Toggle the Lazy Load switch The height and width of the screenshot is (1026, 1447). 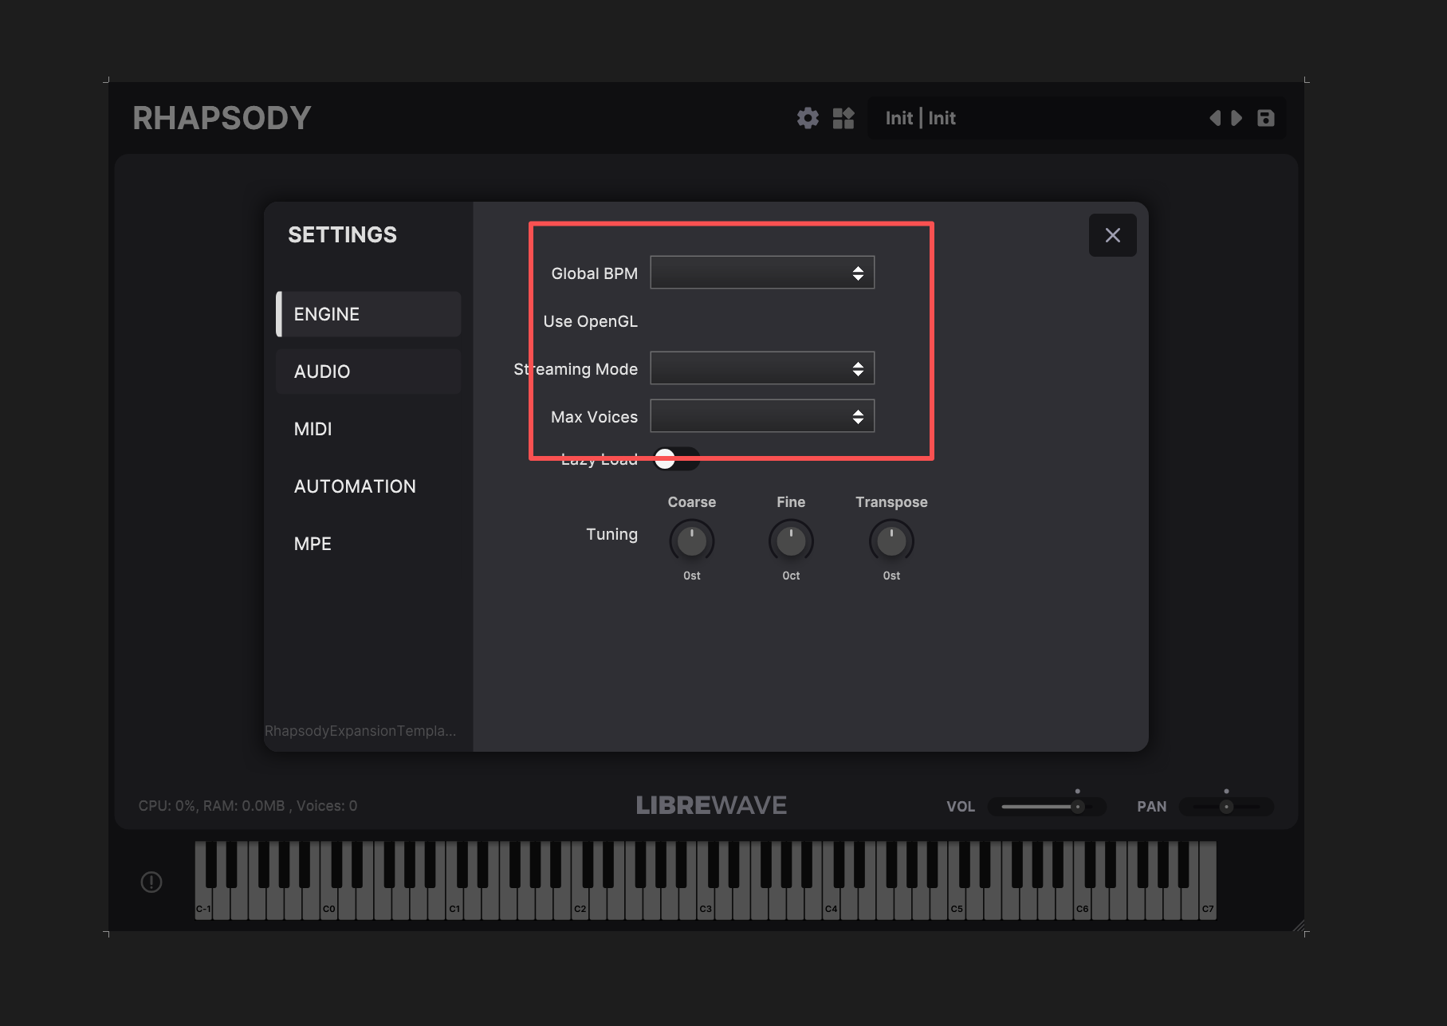(676, 458)
